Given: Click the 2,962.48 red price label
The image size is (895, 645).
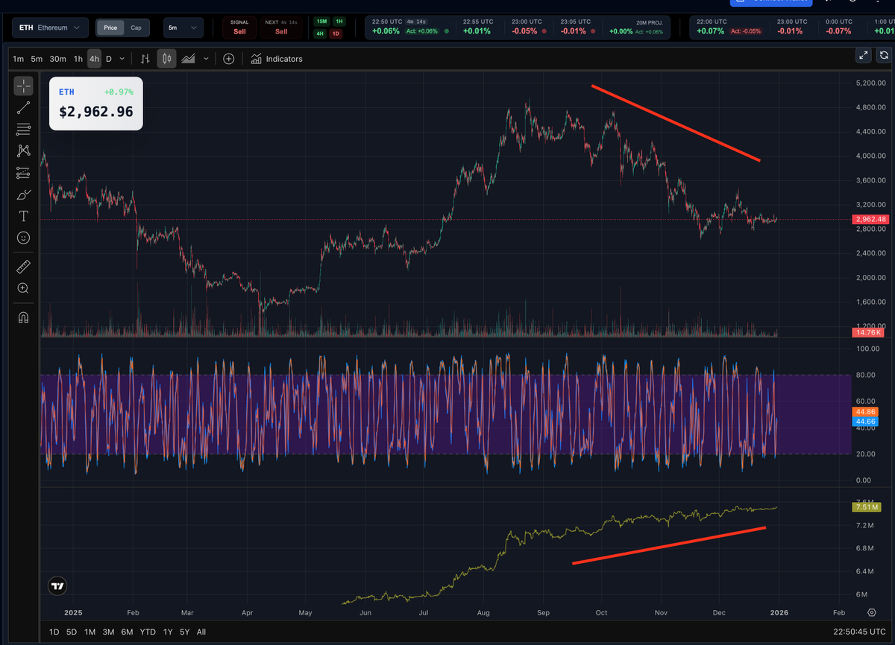Looking at the screenshot, I should pyautogui.click(x=872, y=219).
